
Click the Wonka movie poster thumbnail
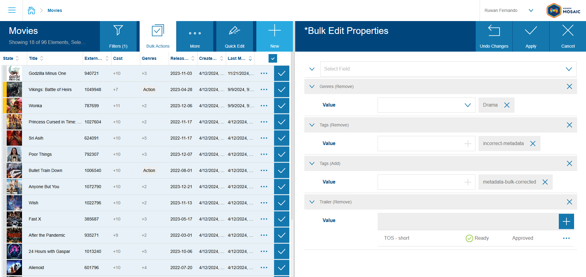coord(14,106)
